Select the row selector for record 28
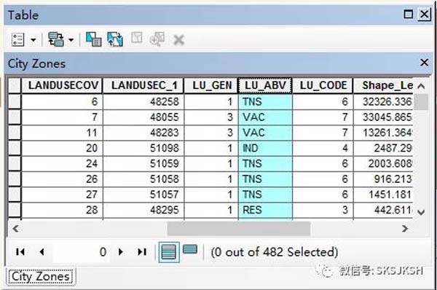Image resolution: width=437 pixels, height=290 pixels. click(x=15, y=210)
